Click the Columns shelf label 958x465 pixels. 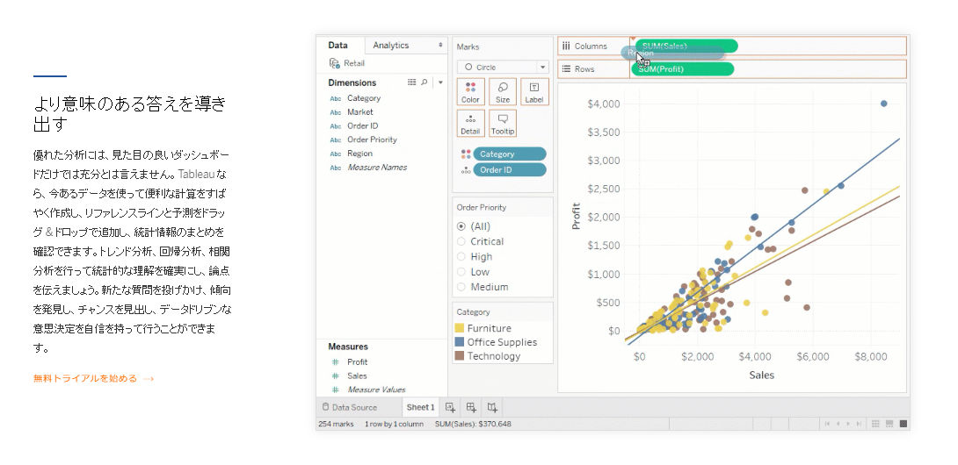click(x=591, y=46)
